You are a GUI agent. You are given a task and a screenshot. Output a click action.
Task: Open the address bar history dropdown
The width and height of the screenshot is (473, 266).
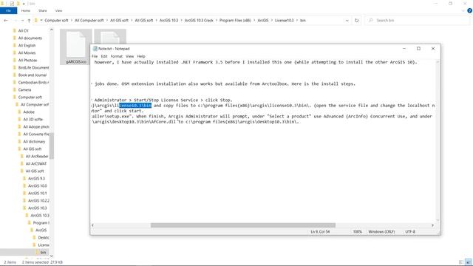pos(347,21)
